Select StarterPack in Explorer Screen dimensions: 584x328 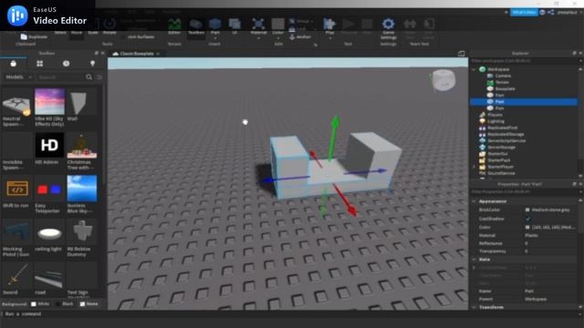point(499,160)
